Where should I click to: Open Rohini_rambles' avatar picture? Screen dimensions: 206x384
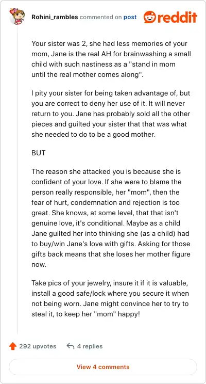pyautogui.click(x=17, y=16)
